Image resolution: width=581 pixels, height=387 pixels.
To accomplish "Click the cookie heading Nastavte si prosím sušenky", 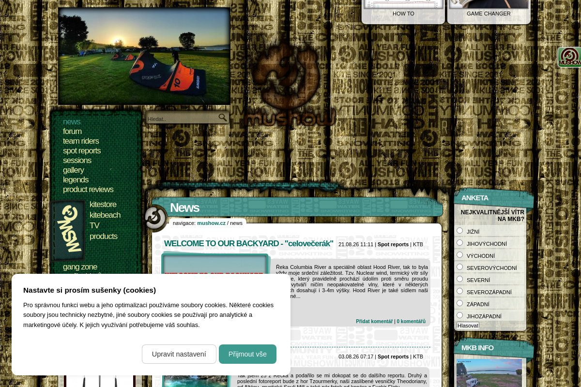I will pyautogui.click(x=90, y=290).
